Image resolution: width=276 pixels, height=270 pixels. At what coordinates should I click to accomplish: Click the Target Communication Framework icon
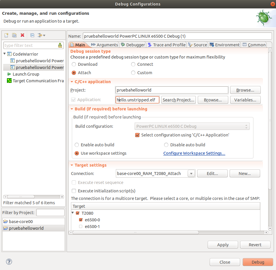(x=9, y=81)
